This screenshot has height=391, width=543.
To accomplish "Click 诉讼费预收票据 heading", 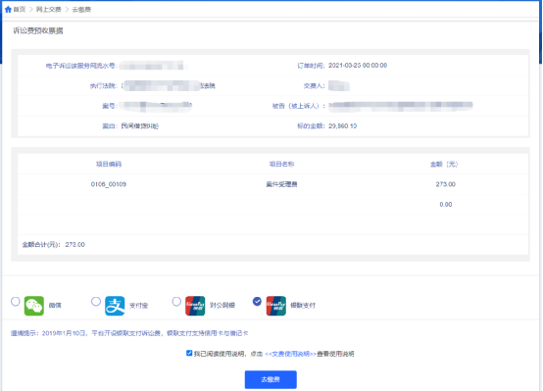I will tap(38, 30).
